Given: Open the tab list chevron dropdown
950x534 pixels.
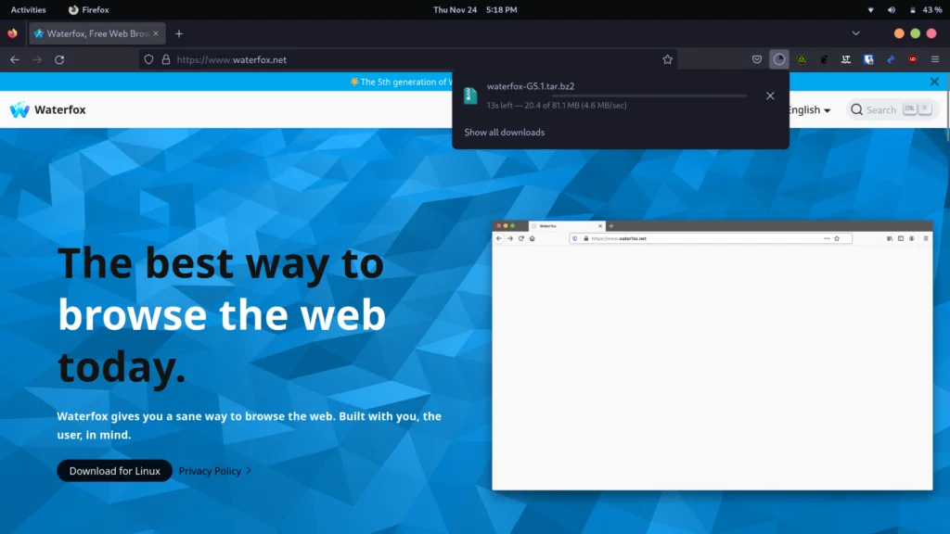Looking at the screenshot, I should tap(855, 33).
